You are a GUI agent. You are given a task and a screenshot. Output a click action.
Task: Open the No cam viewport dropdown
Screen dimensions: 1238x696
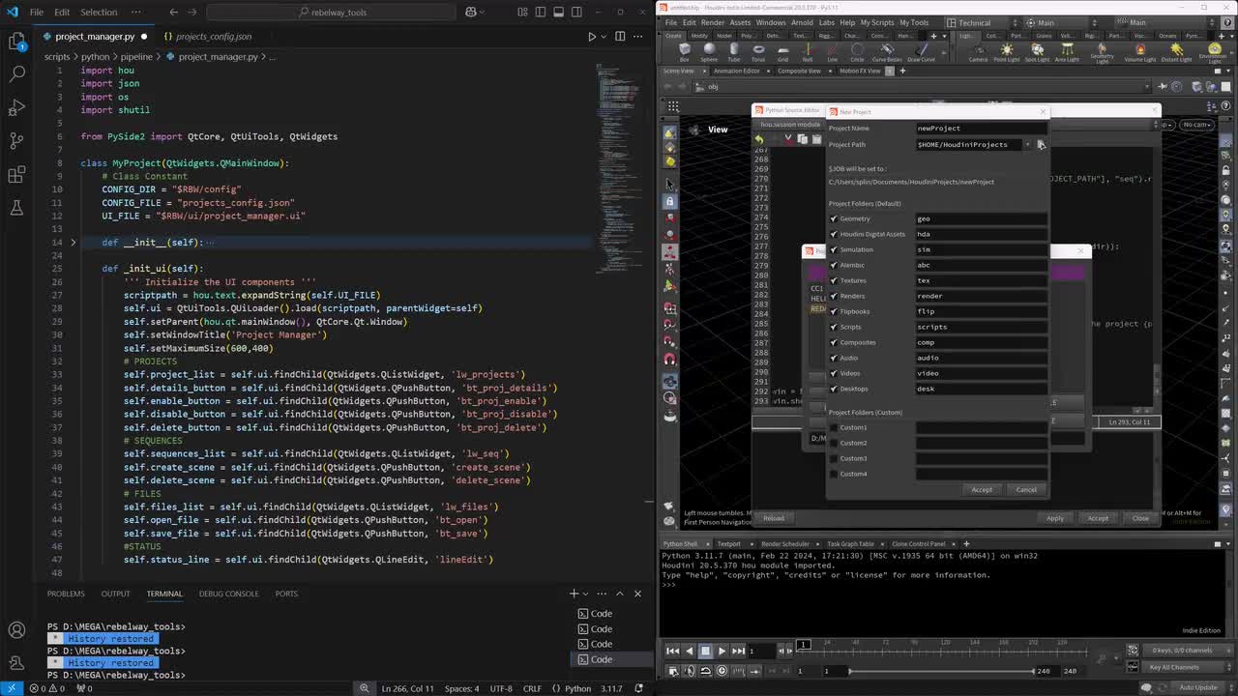tap(1196, 125)
